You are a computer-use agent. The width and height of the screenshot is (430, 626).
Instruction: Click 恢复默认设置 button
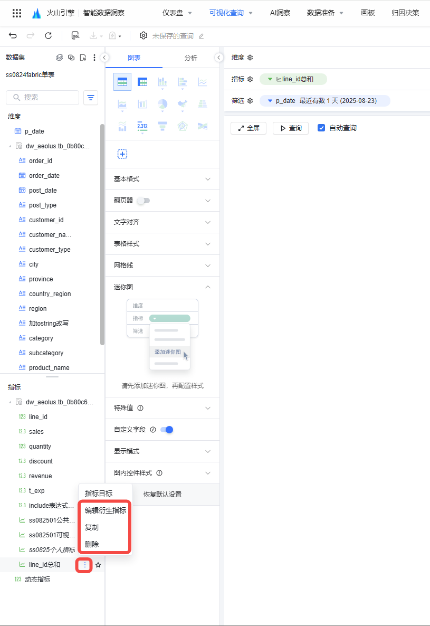pos(163,494)
